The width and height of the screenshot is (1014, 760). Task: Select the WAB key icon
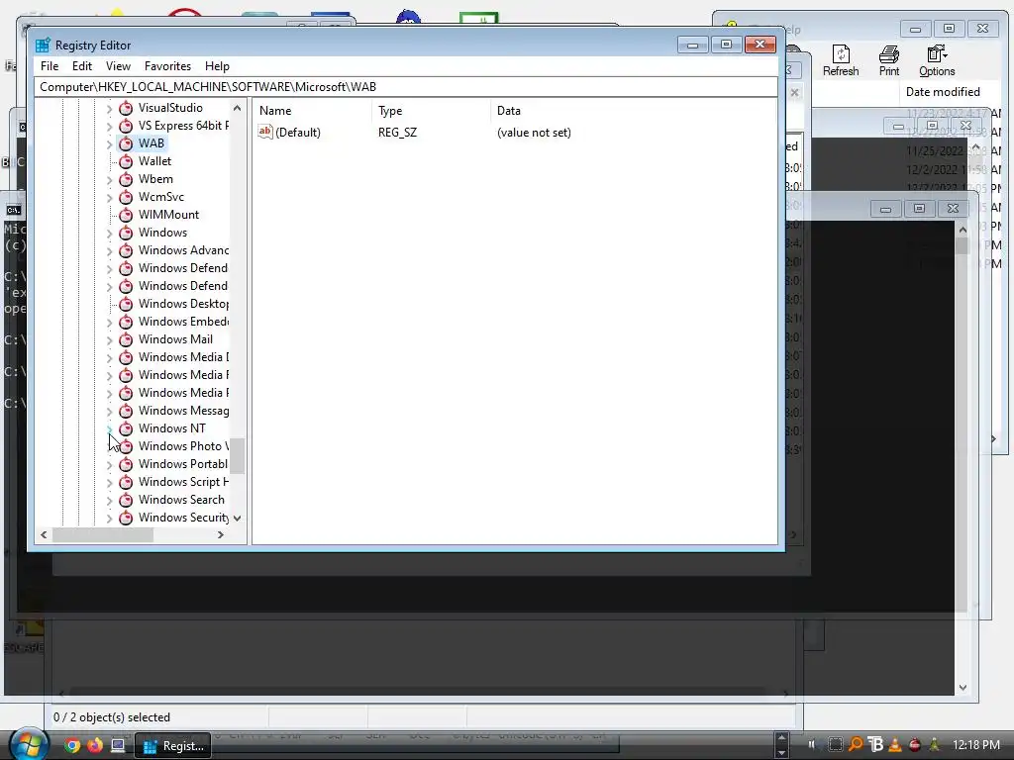[126, 143]
